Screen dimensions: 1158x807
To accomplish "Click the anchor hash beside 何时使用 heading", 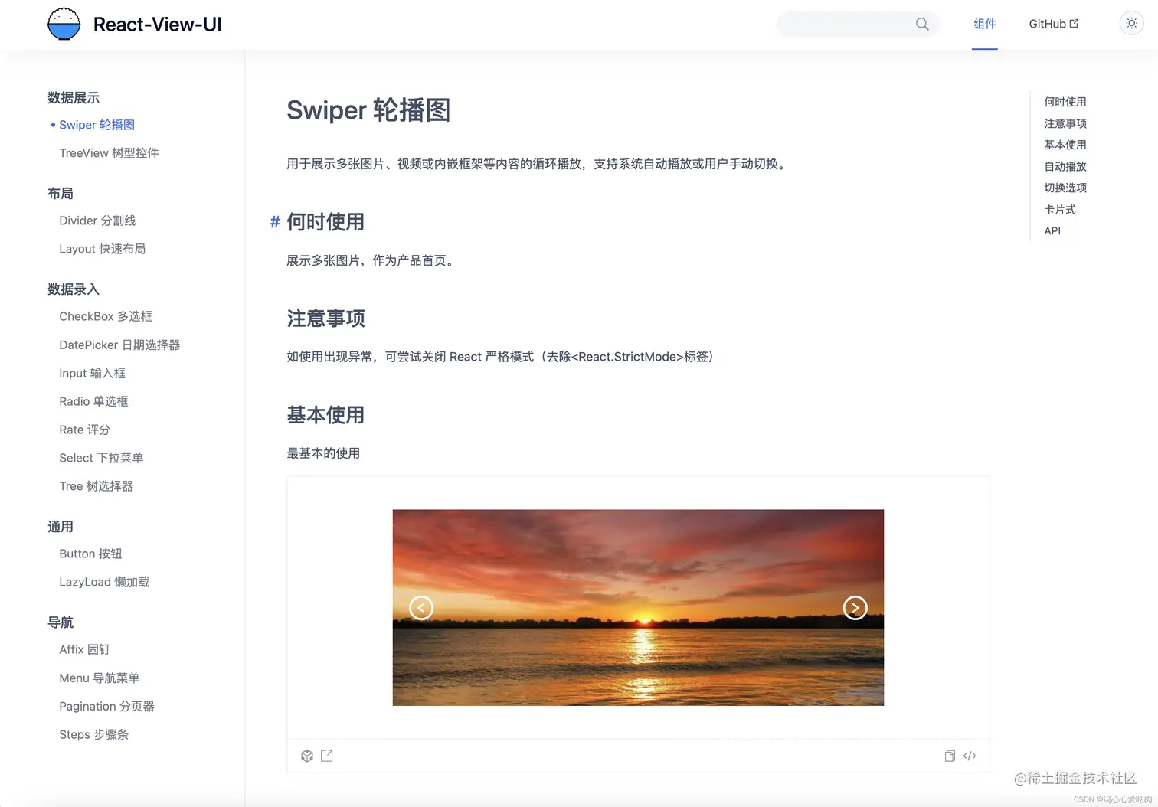I will tap(274, 222).
